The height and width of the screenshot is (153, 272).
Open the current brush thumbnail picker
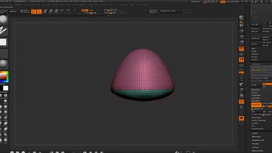point(3,20)
